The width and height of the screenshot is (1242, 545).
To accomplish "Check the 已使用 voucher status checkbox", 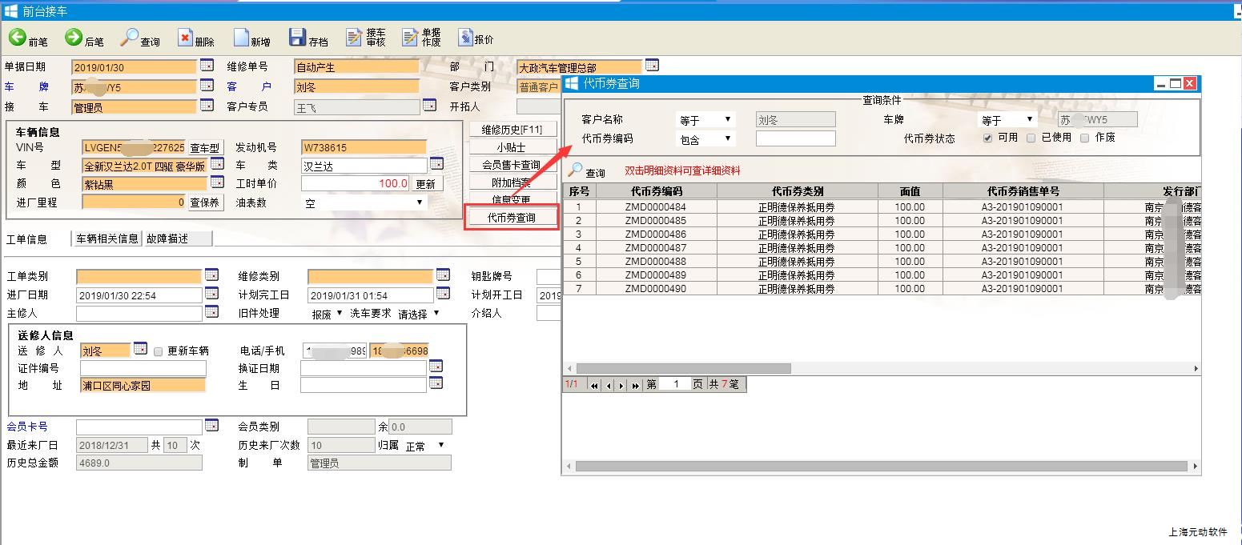I will coord(1031,138).
